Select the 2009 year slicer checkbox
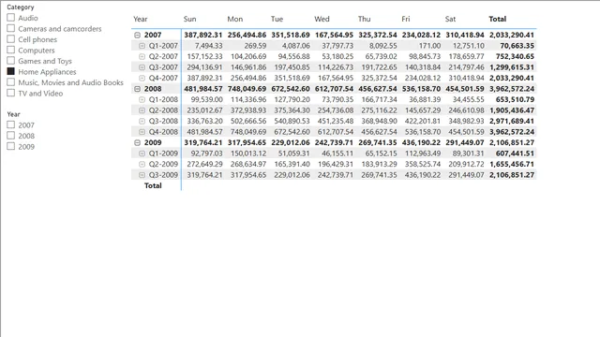600x337 pixels. [x=10, y=146]
